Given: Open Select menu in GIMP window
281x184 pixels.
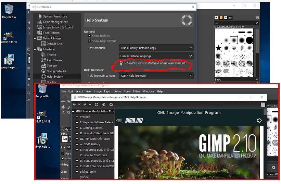Looking at the screenshot, I should click(79, 91).
